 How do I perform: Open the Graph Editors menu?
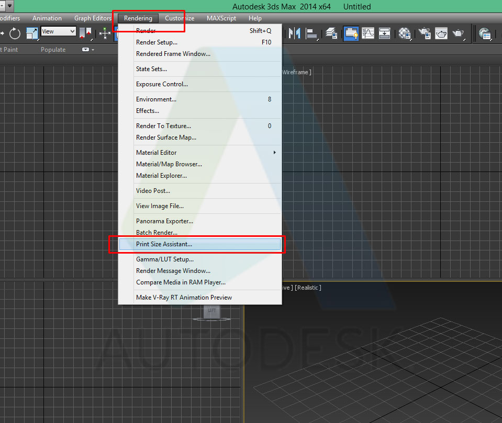click(93, 18)
